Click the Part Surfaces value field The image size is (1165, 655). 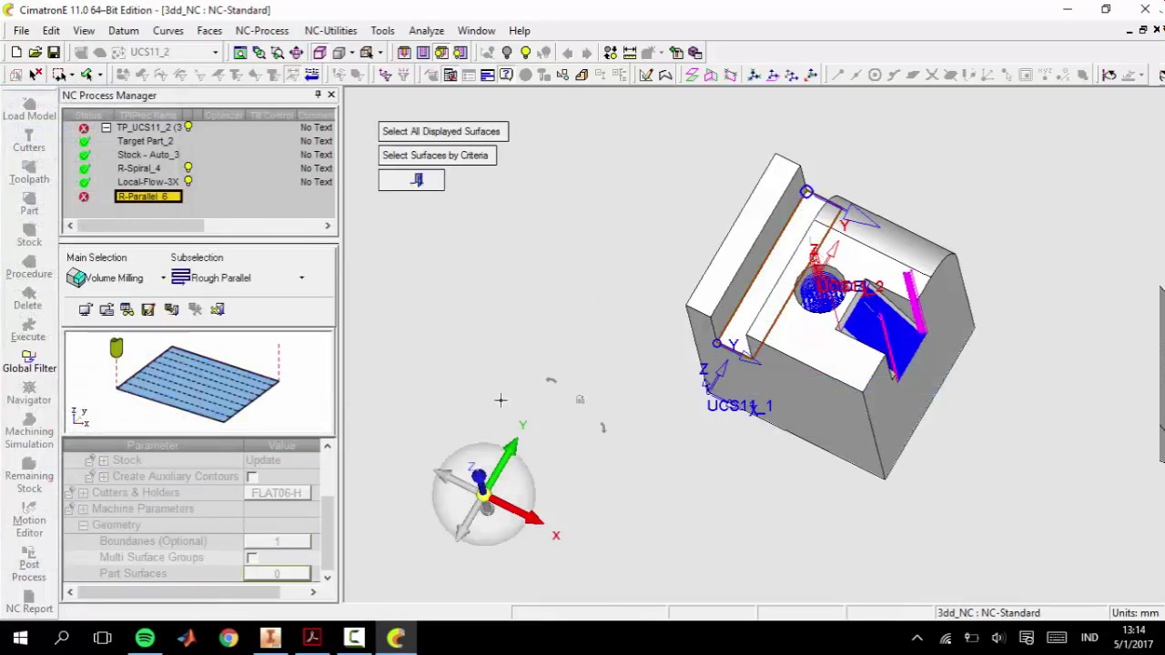coord(277,574)
